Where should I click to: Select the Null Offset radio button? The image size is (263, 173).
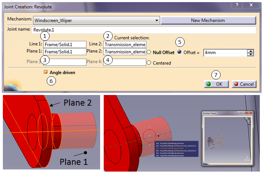149,52
